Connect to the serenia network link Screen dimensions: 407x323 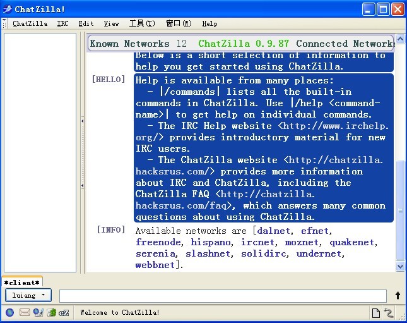pyautogui.click(x=155, y=254)
